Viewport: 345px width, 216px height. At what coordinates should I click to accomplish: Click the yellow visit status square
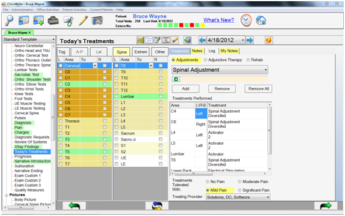[202, 25]
